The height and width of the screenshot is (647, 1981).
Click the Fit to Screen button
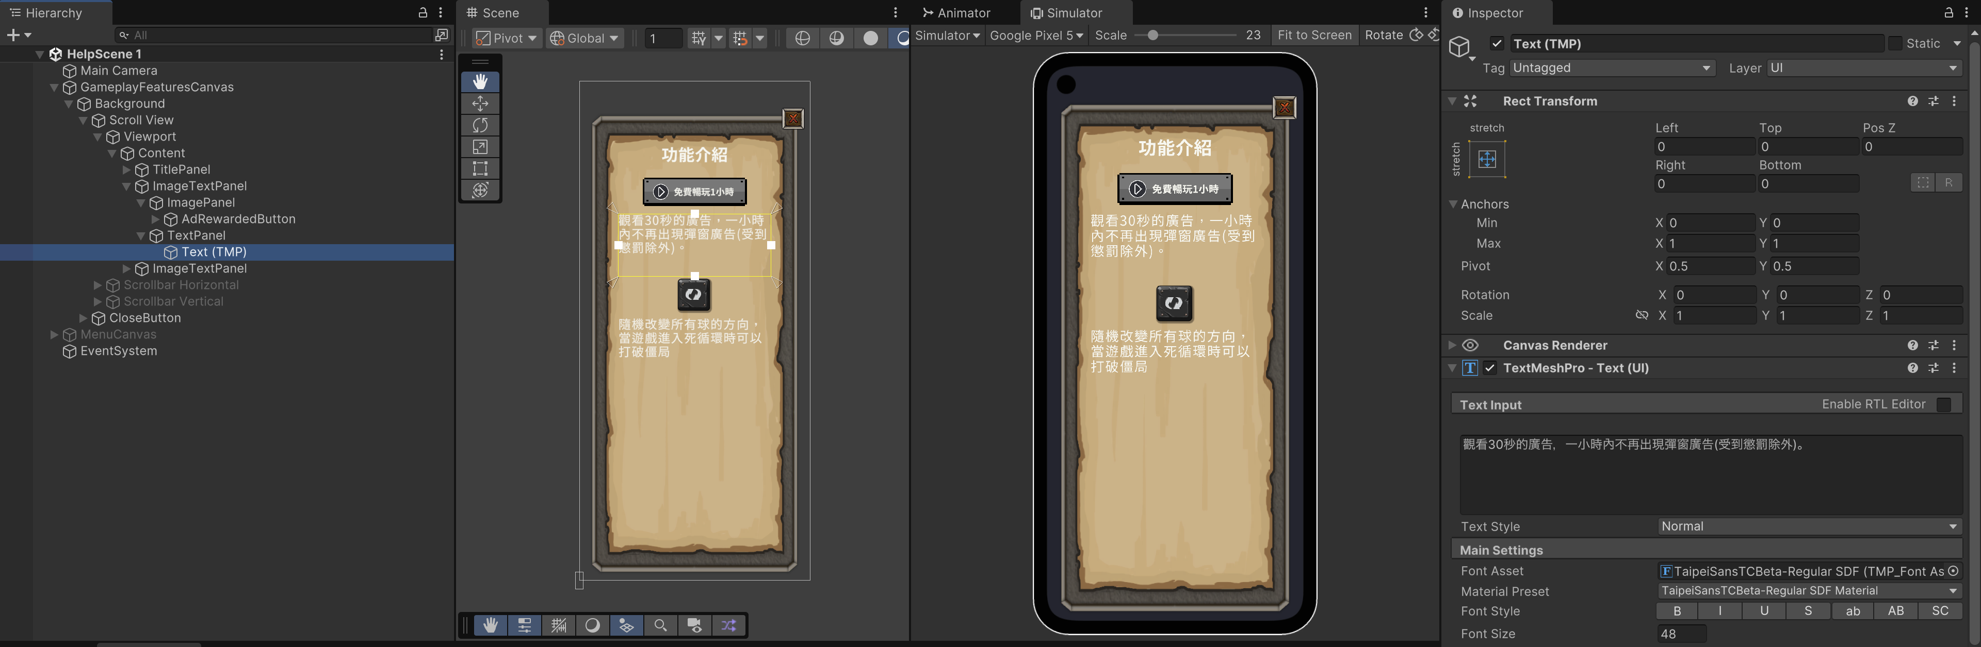point(1314,36)
